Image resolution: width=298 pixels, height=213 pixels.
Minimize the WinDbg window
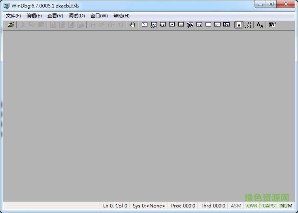pos(260,4)
